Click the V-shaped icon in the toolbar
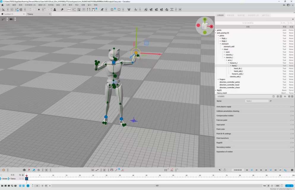Screen dimensions: 295x190 click(x=129, y=9)
